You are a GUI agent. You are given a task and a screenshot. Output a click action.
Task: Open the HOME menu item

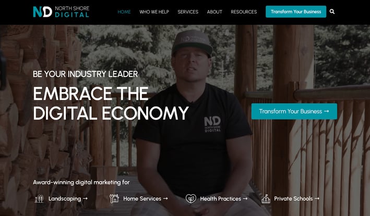pos(124,12)
